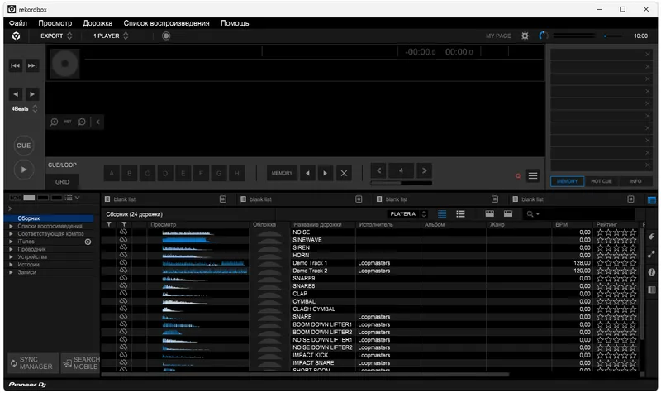Open the info icon in right sidebar
The image size is (661, 393).
point(651,272)
